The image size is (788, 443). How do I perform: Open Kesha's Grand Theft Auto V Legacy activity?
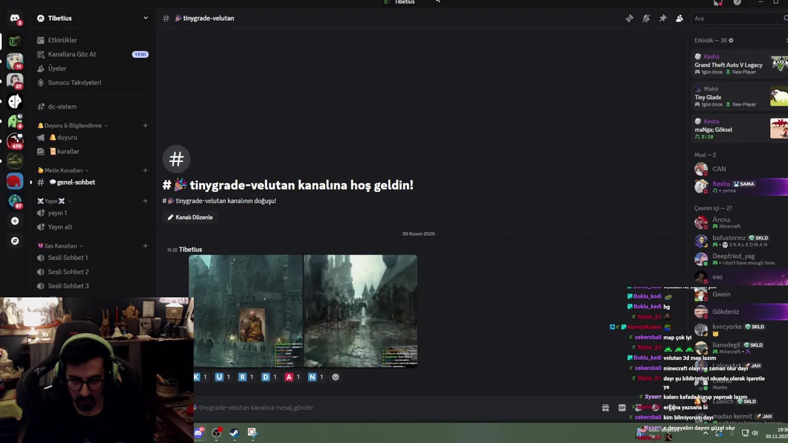coord(741,64)
